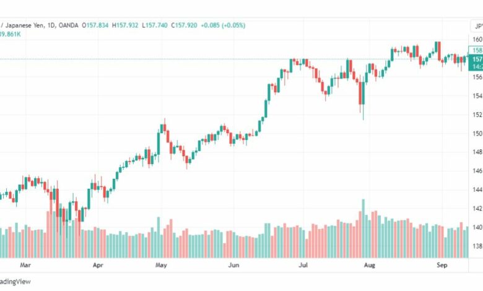483x291 pixels.
Task: Click the outlined 158 price label
Action: point(476,50)
